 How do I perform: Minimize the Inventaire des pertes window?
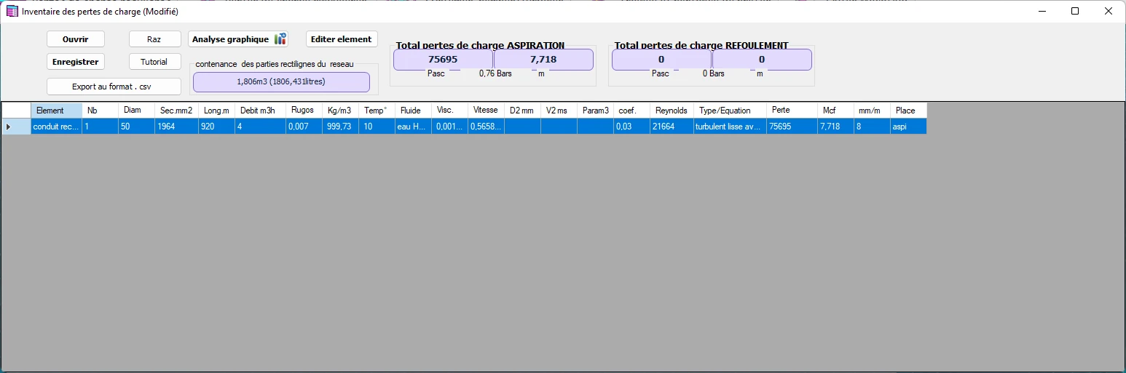pos(1042,11)
